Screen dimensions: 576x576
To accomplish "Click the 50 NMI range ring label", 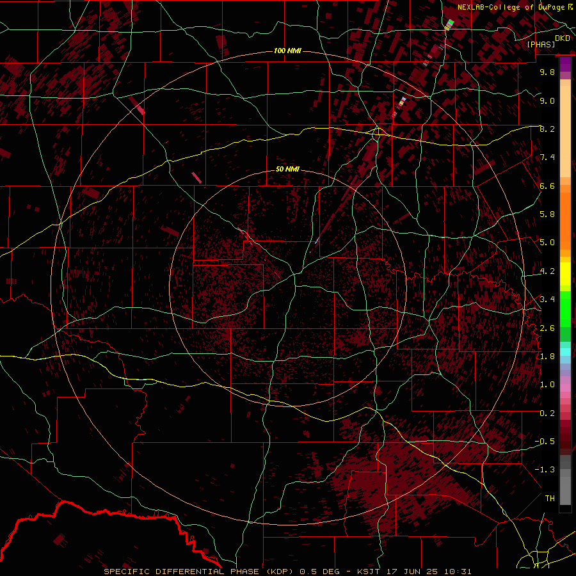I will click(287, 169).
